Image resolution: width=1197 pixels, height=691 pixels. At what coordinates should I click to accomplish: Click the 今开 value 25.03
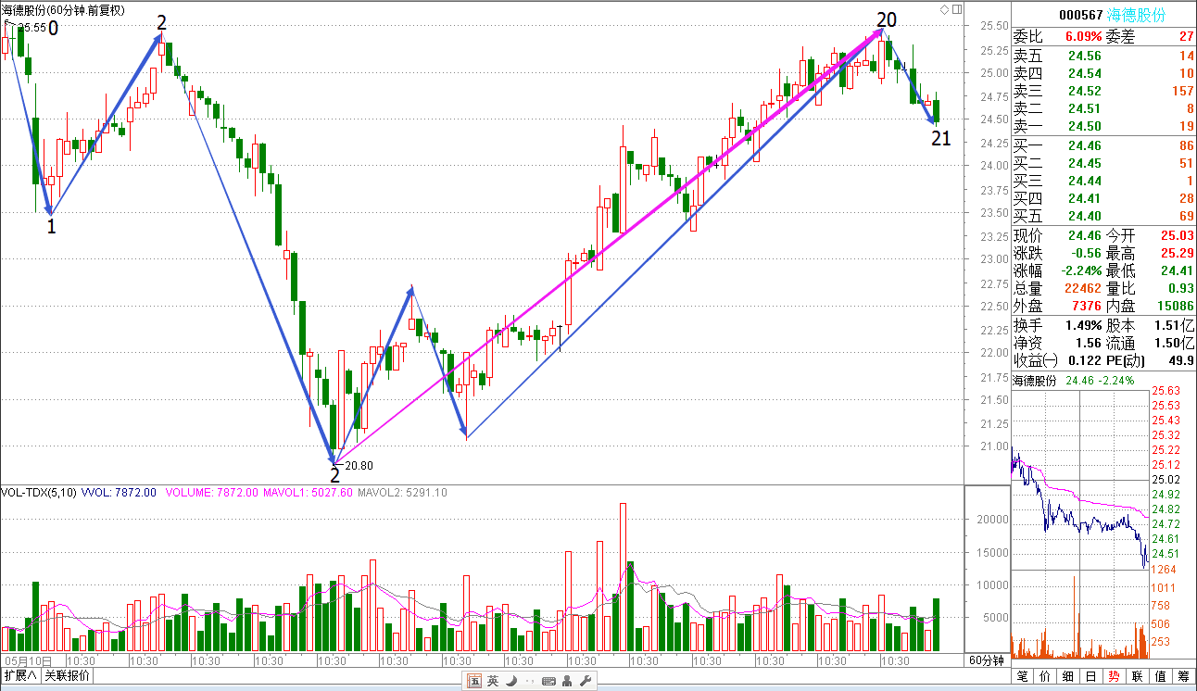coord(1176,236)
